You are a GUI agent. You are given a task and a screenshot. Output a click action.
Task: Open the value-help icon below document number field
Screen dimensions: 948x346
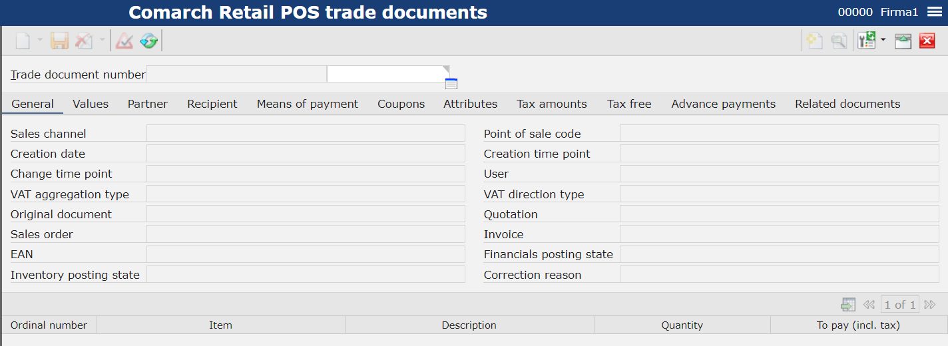pos(451,84)
